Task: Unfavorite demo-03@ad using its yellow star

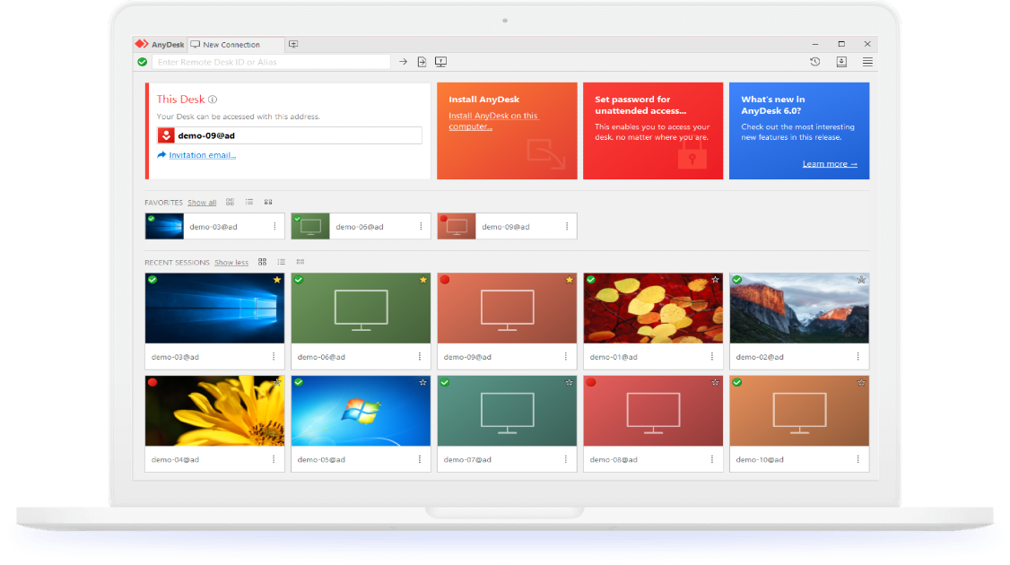Action: point(277,280)
